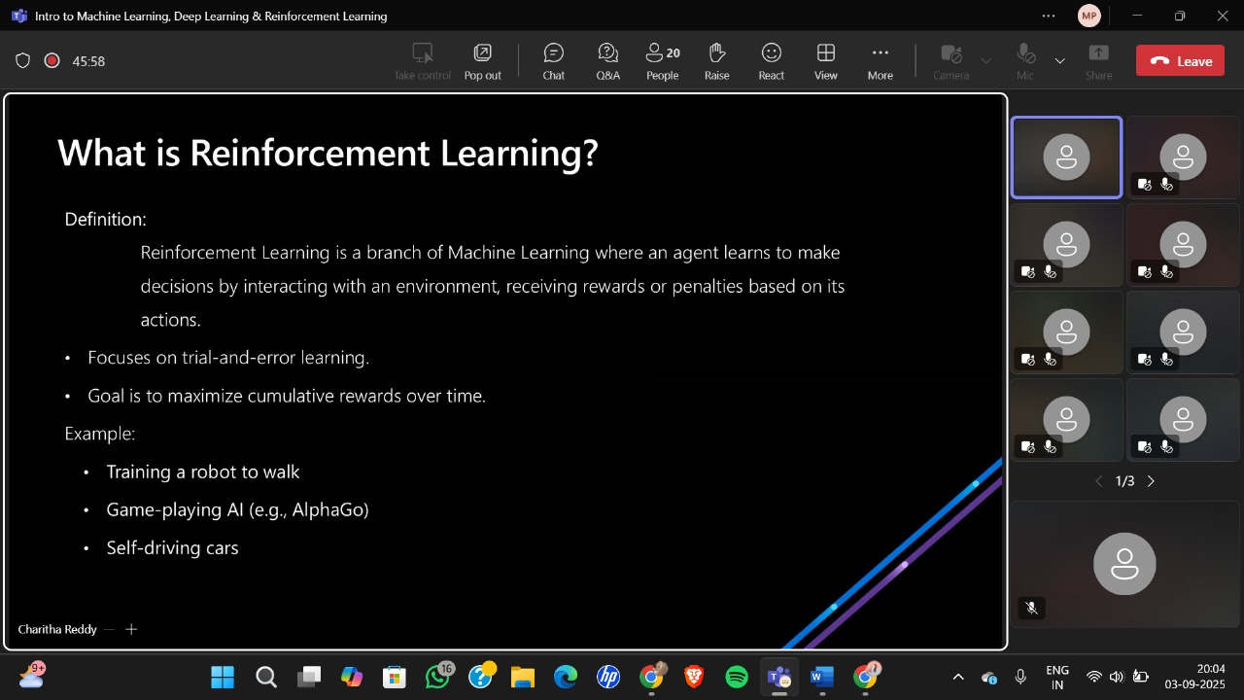Take control of shared content
This screenshot has width=1244, height=700.
tap(422, 60)
